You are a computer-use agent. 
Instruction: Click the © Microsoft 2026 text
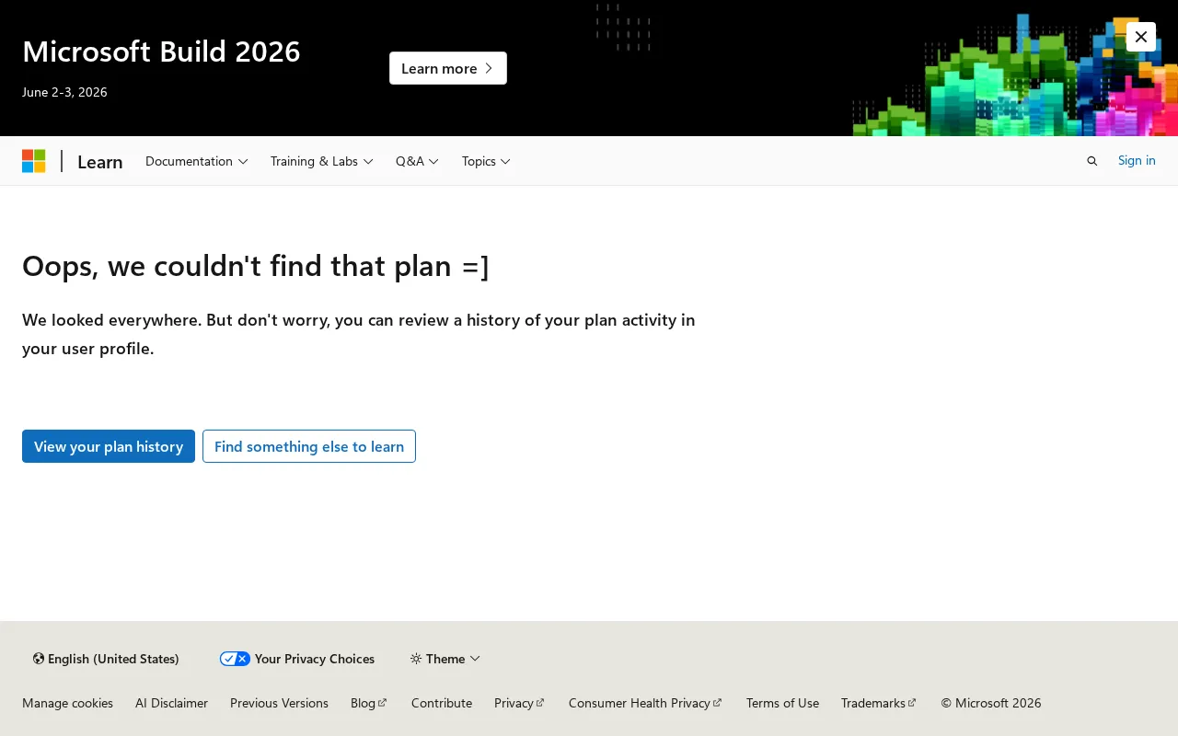(x=991, y=703)
